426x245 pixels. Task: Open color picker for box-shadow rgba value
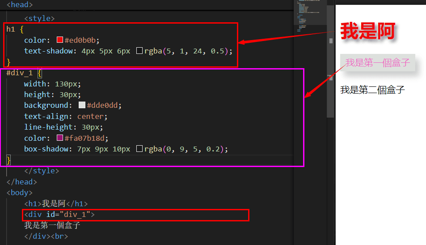click(x=139, y=149)
